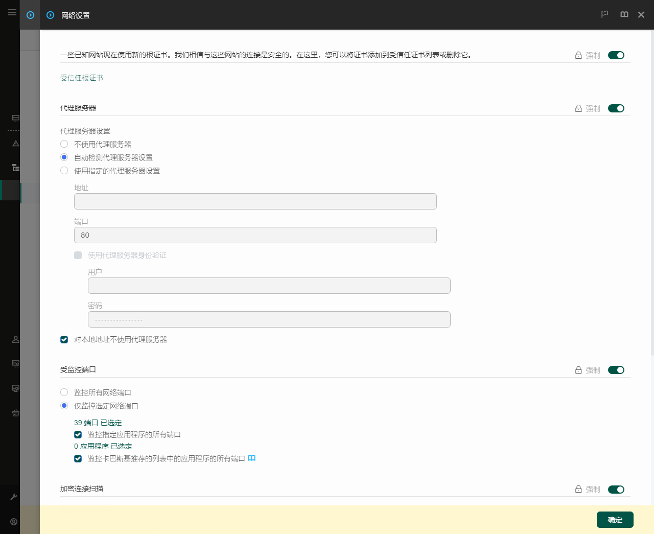Click the flag icon in the header

click(604, 15)
